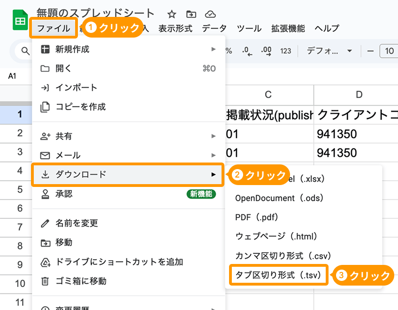Image resolution: width=398 pixels, height=310 pixels.
Task: Download as PDF (.pdf)
Action: pyautogui.click(x=304, y=217)
